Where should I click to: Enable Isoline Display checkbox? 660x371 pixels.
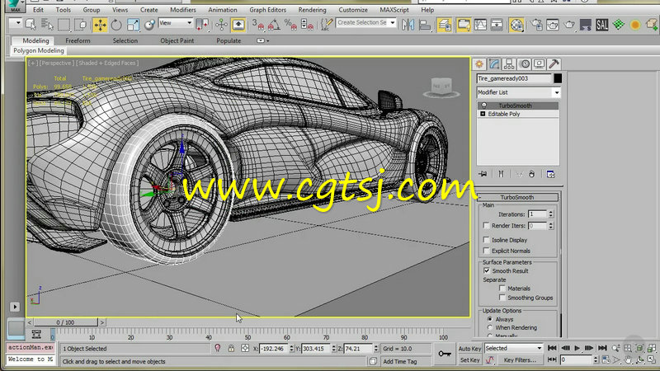[x=486, y=240]
